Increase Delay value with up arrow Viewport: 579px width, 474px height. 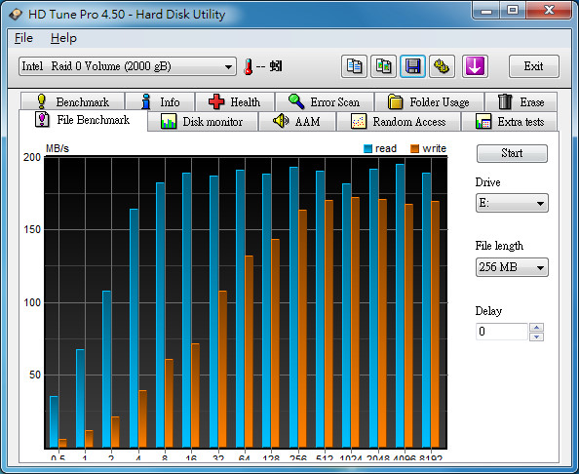click(536, 328)
